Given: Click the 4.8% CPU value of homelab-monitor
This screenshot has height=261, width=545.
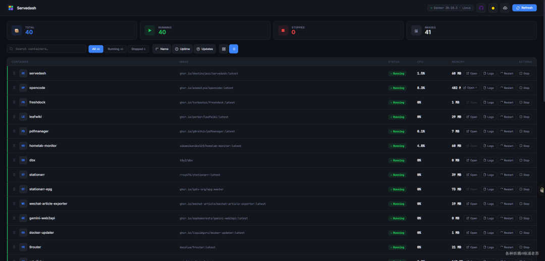Looking at the screenshot, I should click(x=421, y=146).
